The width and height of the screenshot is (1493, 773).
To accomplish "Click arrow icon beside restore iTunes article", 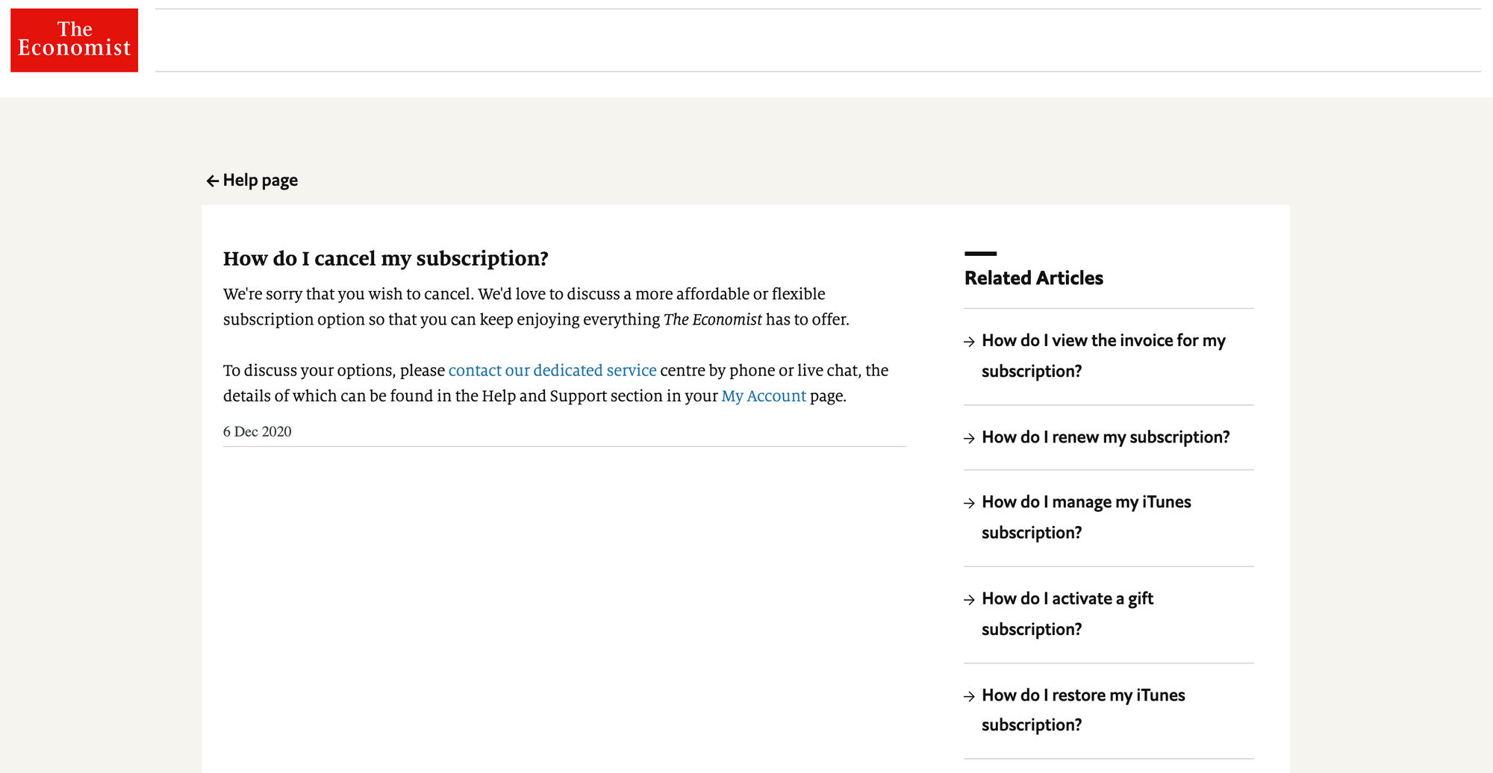I will click(x=969, y=697).
